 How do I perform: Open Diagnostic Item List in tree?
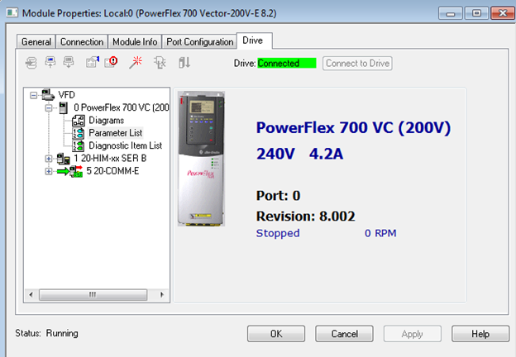126,145
